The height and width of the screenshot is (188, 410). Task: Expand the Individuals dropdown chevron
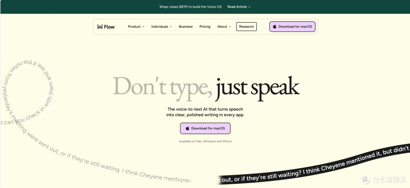point(171,27)
